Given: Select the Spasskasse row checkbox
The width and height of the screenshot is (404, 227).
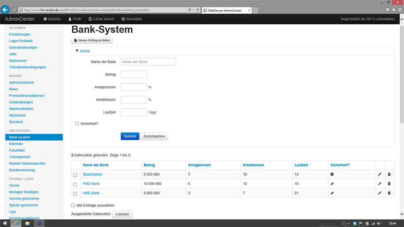Looking at the screenshot, I should (x=75, y=175).
